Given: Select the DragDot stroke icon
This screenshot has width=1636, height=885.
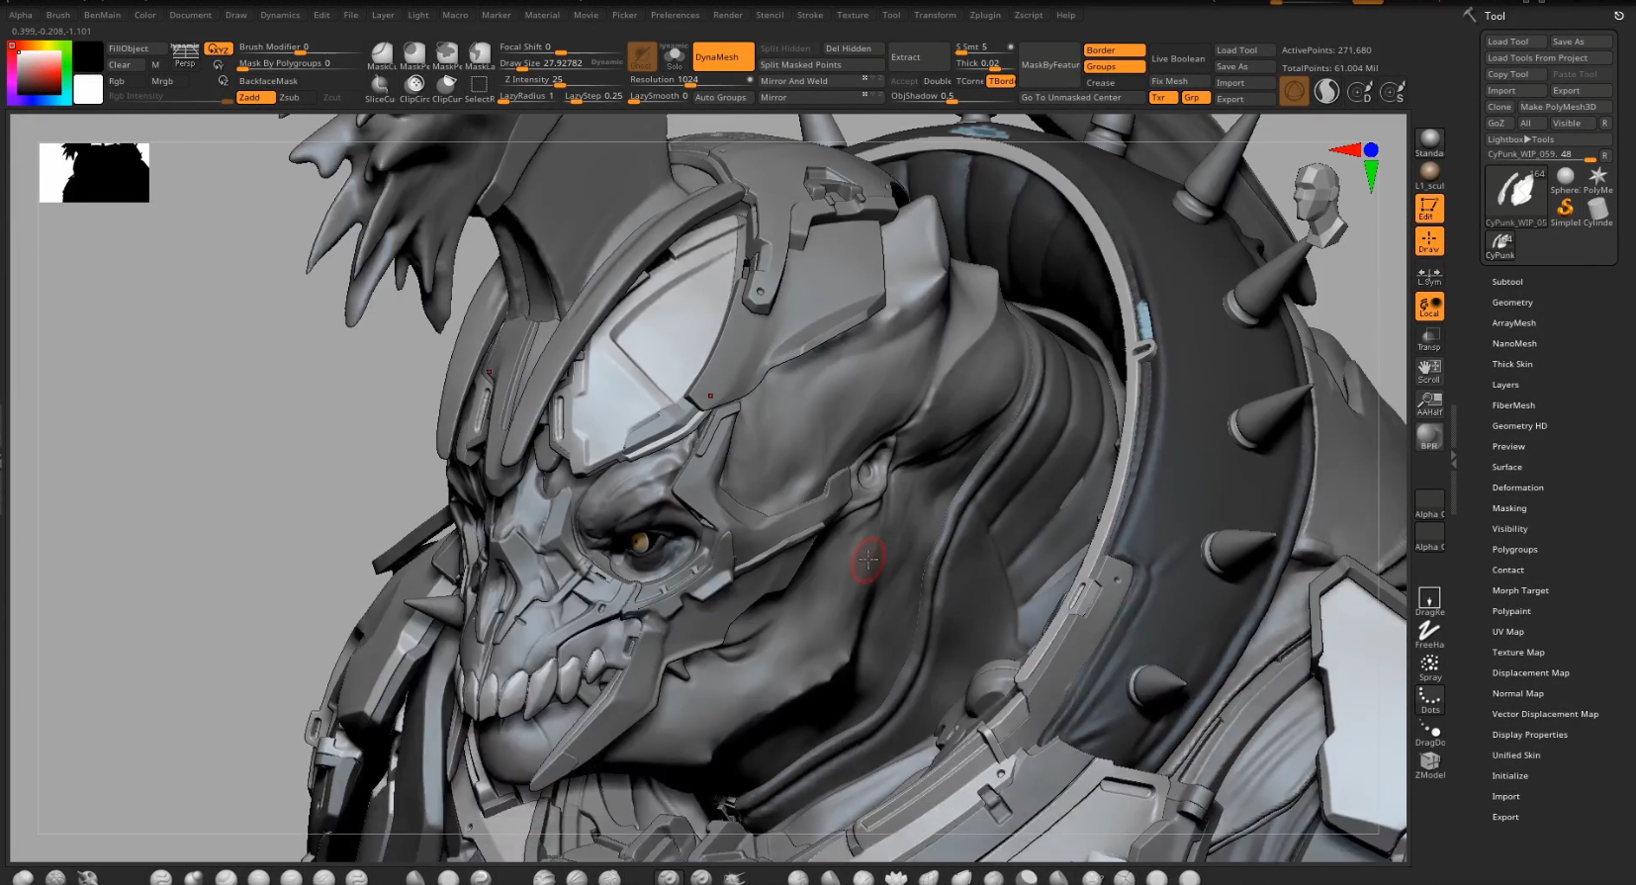Looking at the screenshot, I should (1429, 733).
